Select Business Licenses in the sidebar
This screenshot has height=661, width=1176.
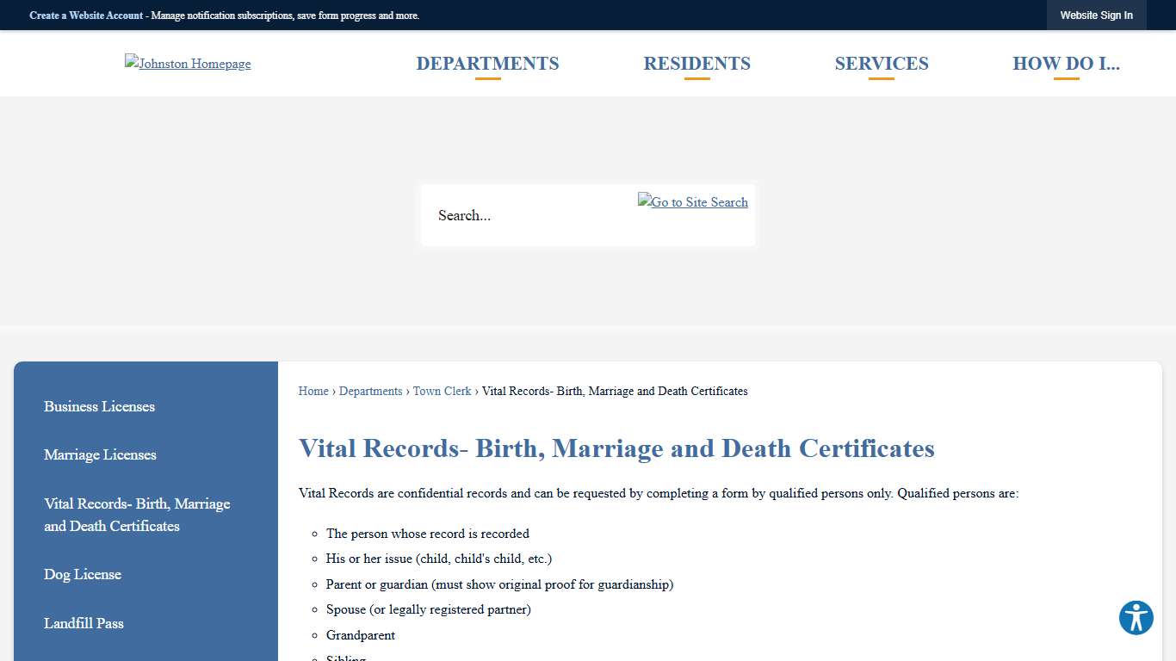click(x=99, y=406)
